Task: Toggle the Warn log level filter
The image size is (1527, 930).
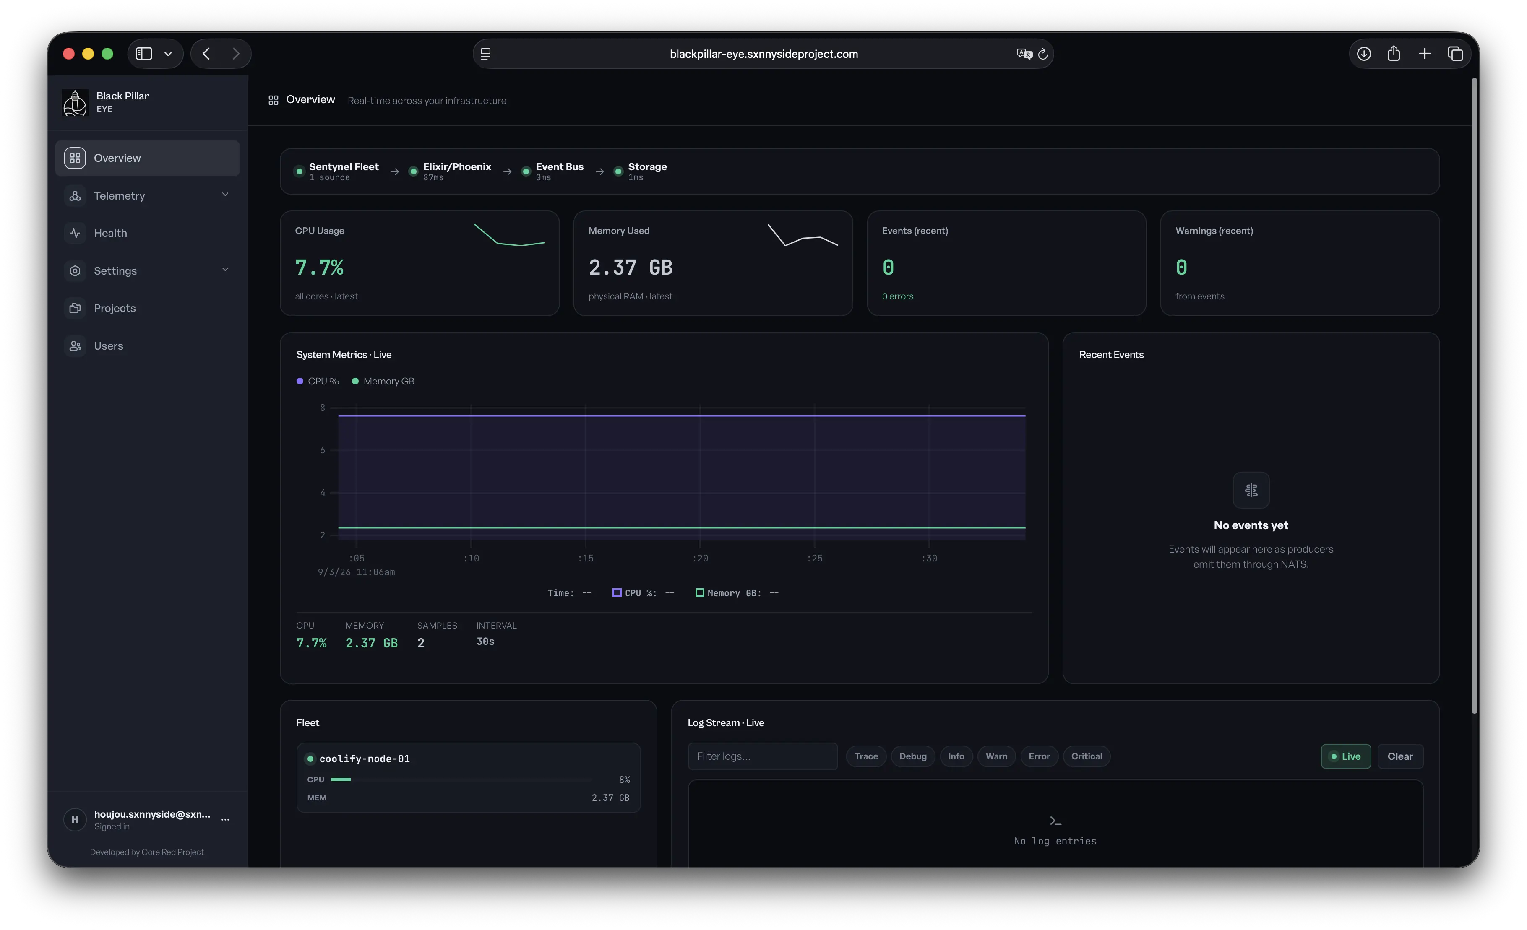Action: 996,756
